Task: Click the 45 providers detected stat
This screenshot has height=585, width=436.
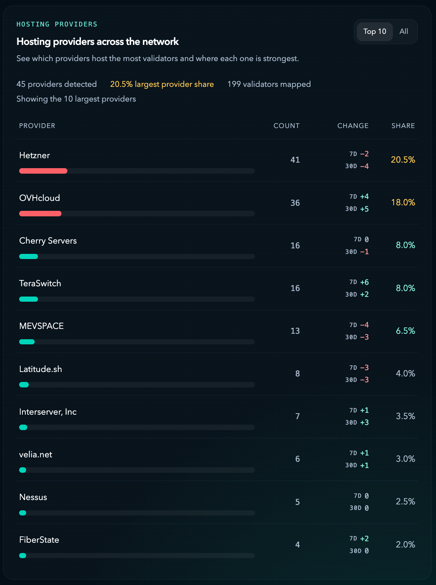Action: pyautogui.click(x=56, y=84)
